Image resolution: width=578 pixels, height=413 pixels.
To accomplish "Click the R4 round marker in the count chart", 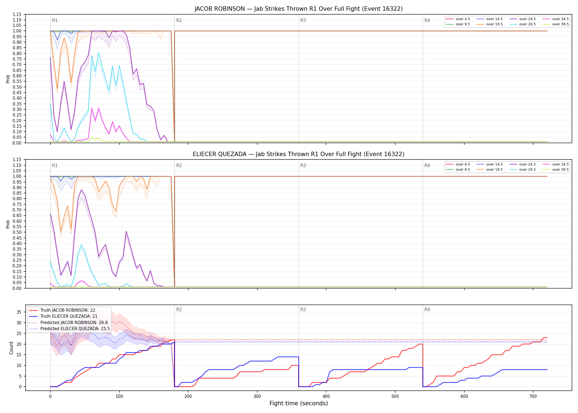I will [x=427, y=309].
